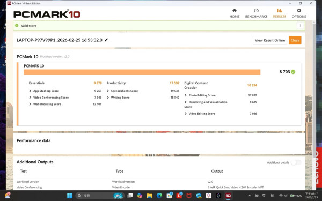Click the vertical scrollbar on right edge
Screen dimensions: 322x201
(314, 90)
